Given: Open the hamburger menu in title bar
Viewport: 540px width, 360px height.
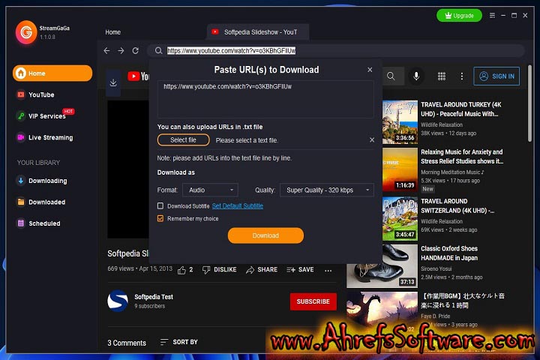Looking at the screenshot, I should click(492, 15).
